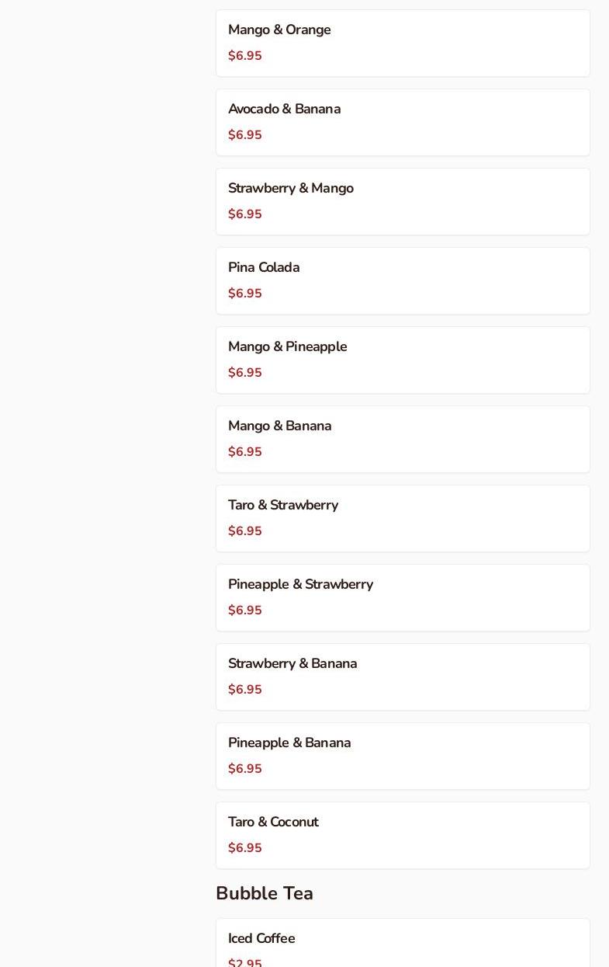Click the $2.95 price of Iced Coffee
This screenshot has height=967, width=609.
point(245,962)
